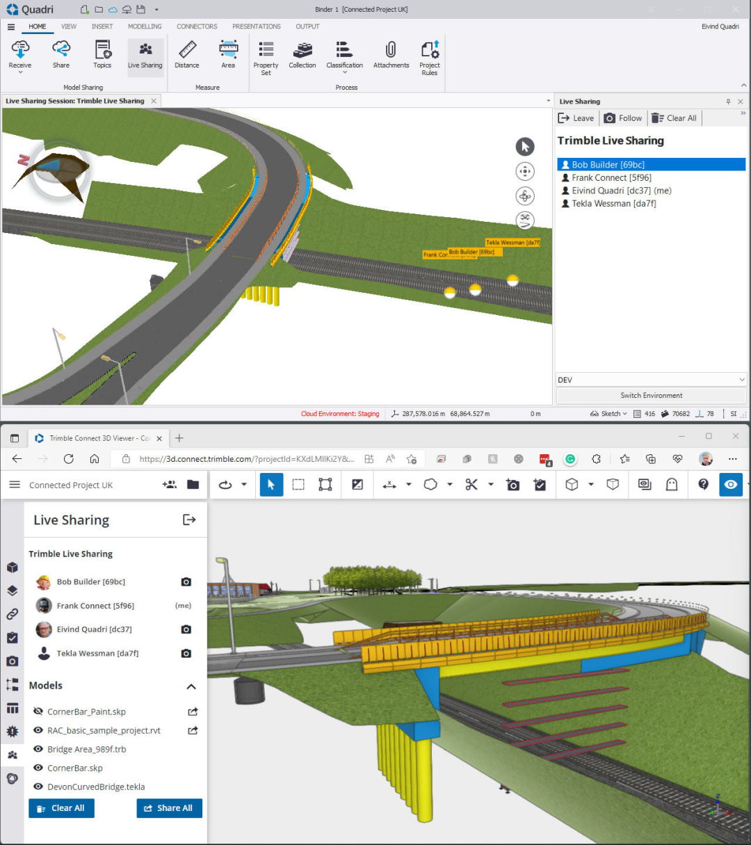Open a new browser tab with plus button
Viewport: 751px width, 845px height.
click(179, 438)
